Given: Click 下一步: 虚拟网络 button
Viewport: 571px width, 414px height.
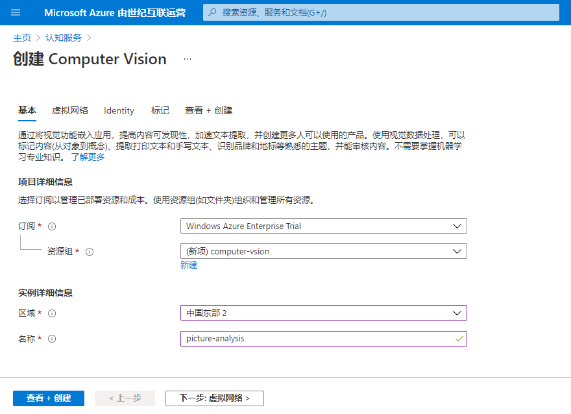Looking at the screenshot, I should coord(215,398).
